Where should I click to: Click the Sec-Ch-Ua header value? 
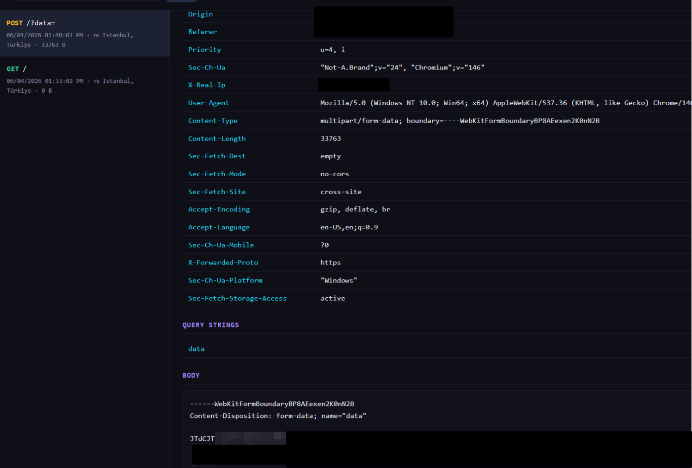tap(402, 67)
